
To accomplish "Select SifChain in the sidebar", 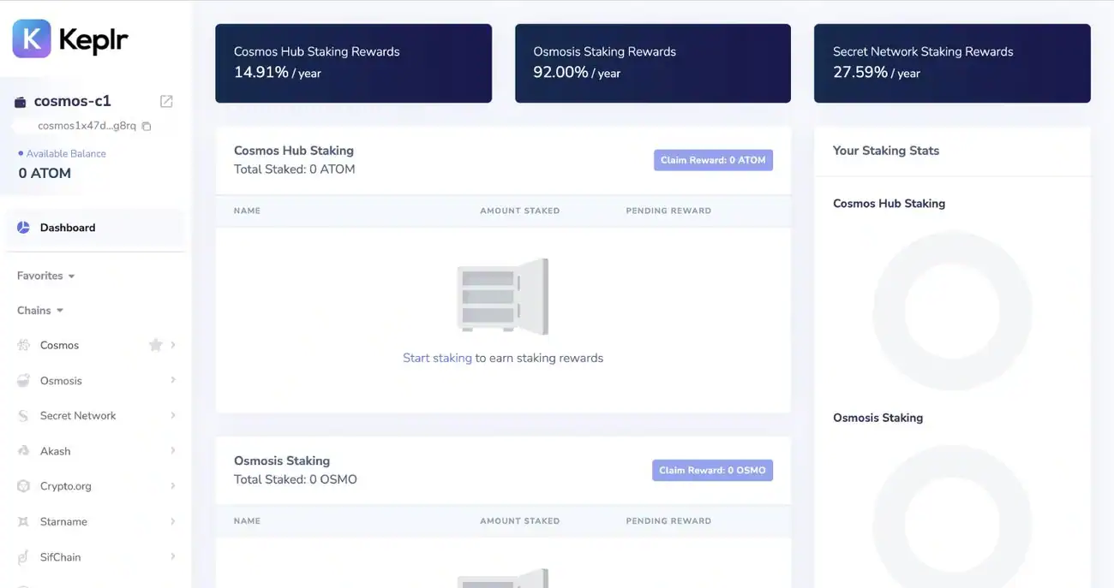I will click(x=60, y=556).
